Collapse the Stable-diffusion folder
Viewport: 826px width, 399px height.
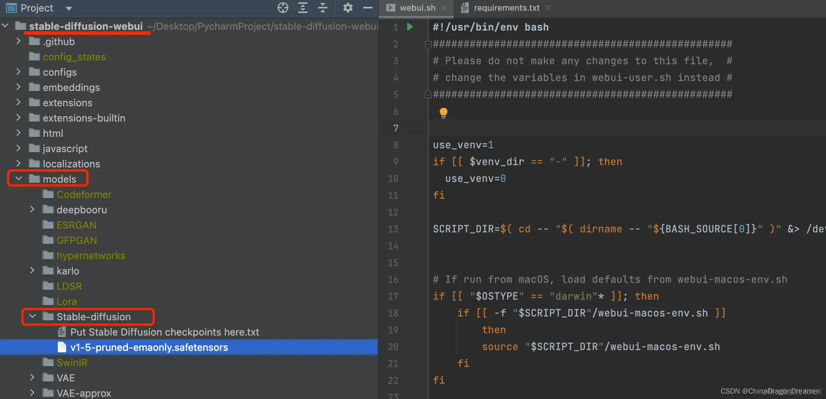pos(33,316)
